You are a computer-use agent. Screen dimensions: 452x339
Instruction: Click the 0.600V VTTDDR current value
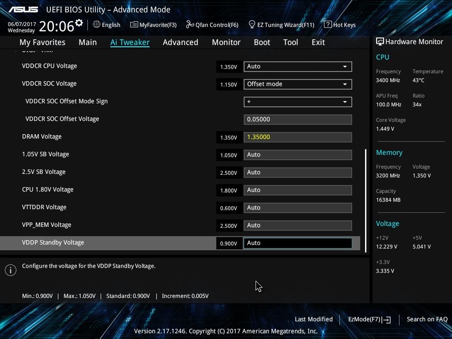coord(229,208)
